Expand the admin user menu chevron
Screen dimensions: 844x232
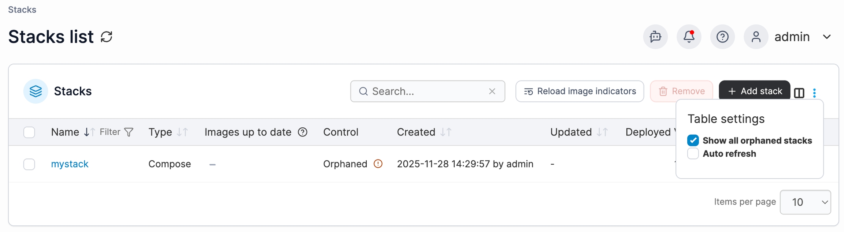coord(827,37)
